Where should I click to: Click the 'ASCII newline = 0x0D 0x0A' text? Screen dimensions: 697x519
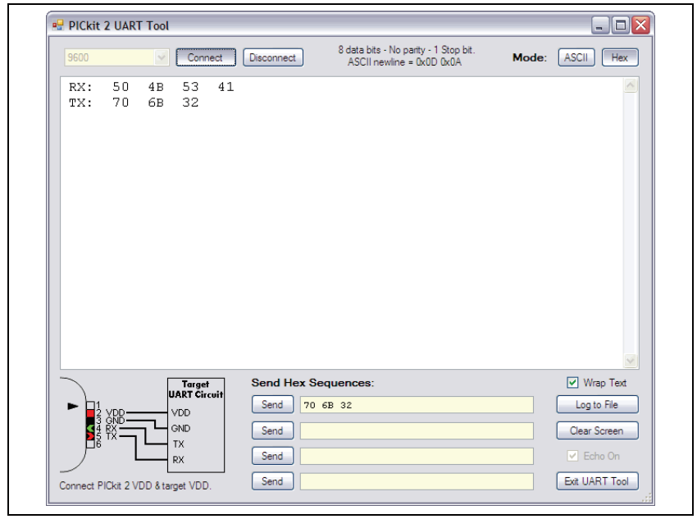[x=404, y=62]
